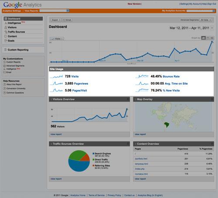Click the Custom Reports icon under My Customizations
The width and height of the screenshot is (218, 198).
4,62
